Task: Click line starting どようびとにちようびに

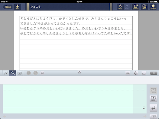Action: (73, 19)
